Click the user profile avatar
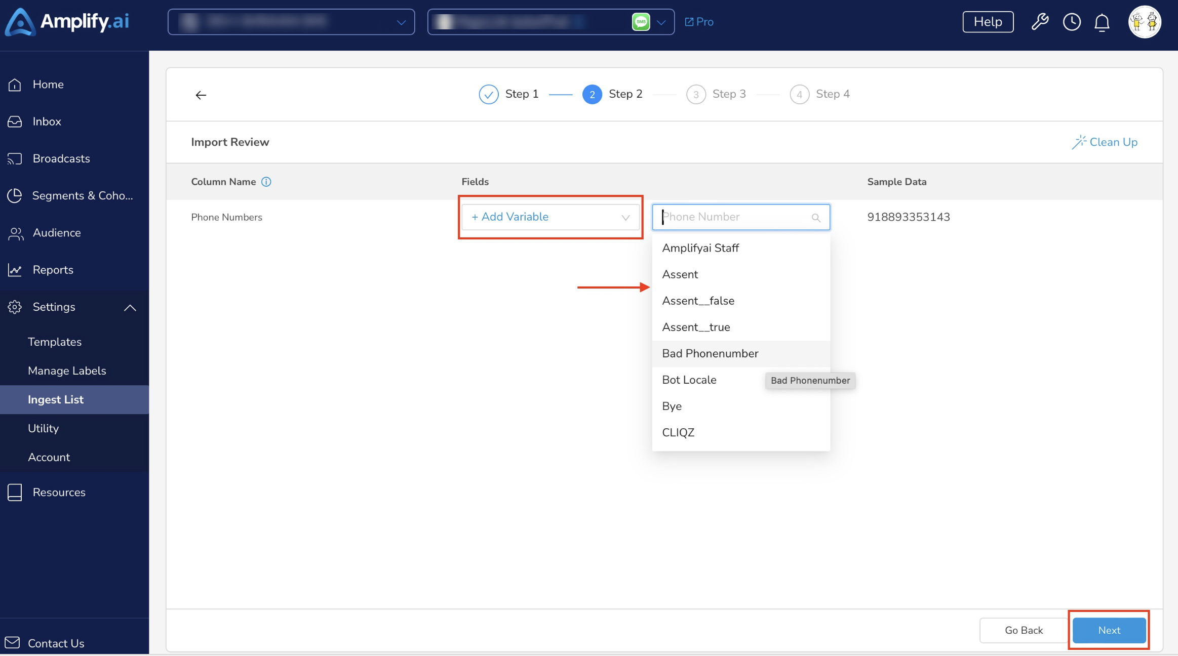Viewport: 1178px width, 656px height. (x=1145, y=22)
